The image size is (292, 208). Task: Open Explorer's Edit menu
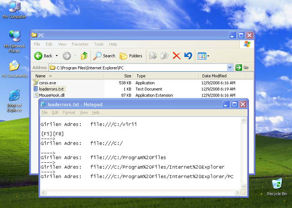49,44
